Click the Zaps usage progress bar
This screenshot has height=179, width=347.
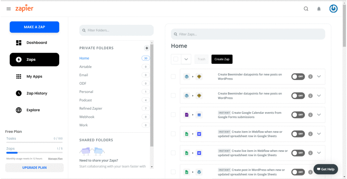click(34, 153)
